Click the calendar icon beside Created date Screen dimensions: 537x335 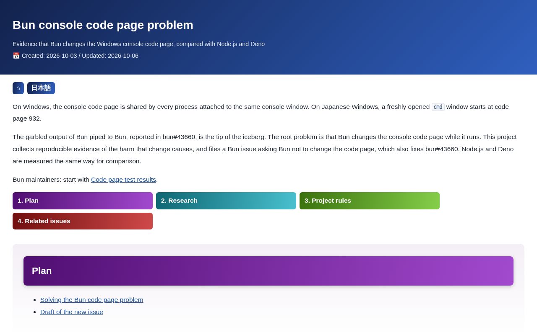16,56
